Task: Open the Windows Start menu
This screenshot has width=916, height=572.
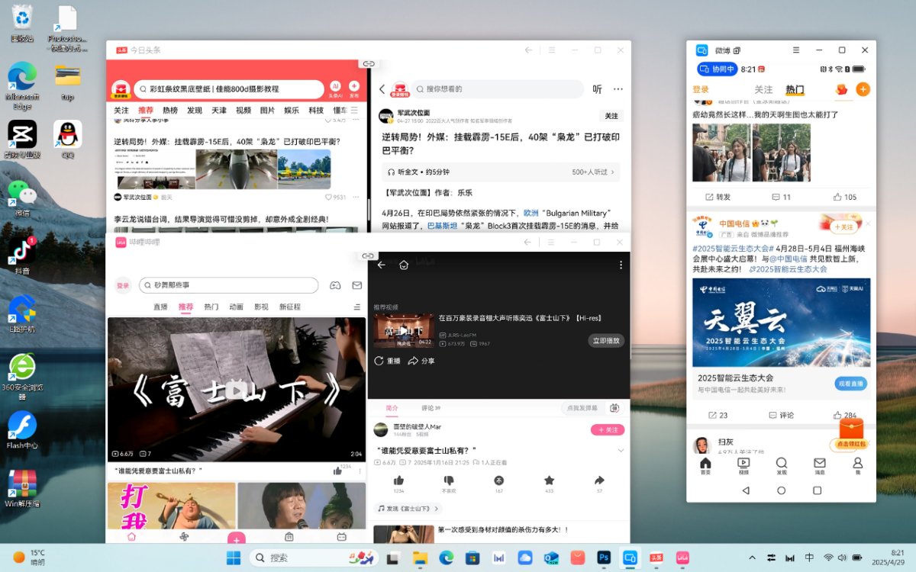Action: pyautogui.click(x=234, y=558)
